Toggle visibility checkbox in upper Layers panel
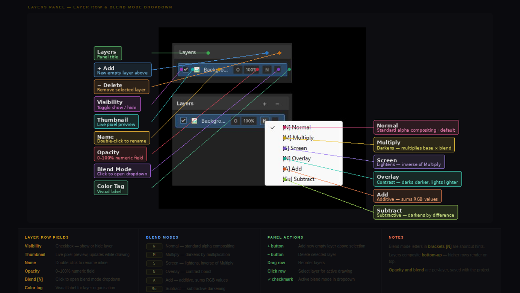Viewport: 520px width, 293px height. [186, 69]
